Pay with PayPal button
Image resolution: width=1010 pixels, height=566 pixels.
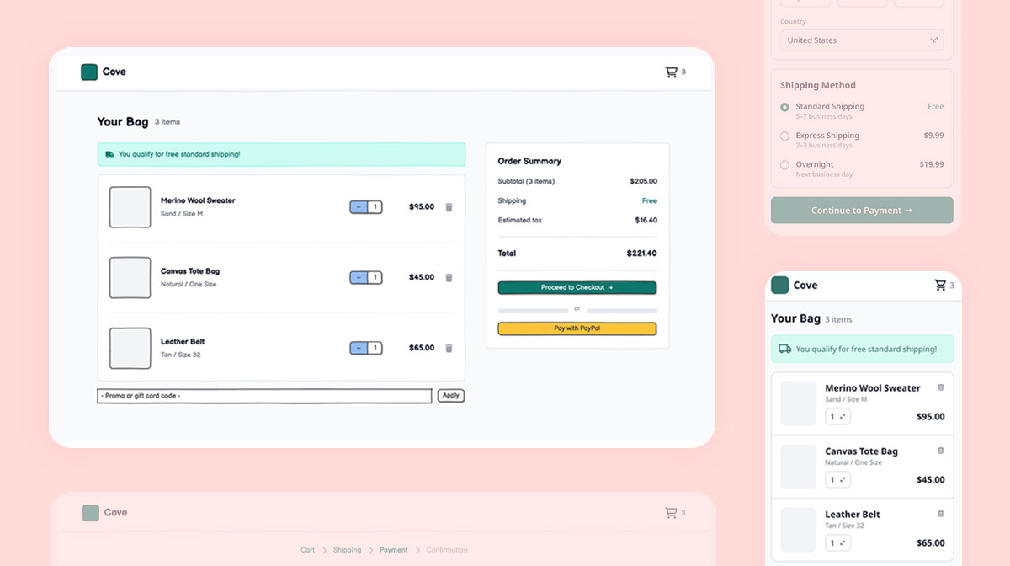click(x=577, y=328)
